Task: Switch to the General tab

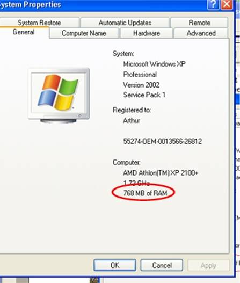Action: point(24,32)
